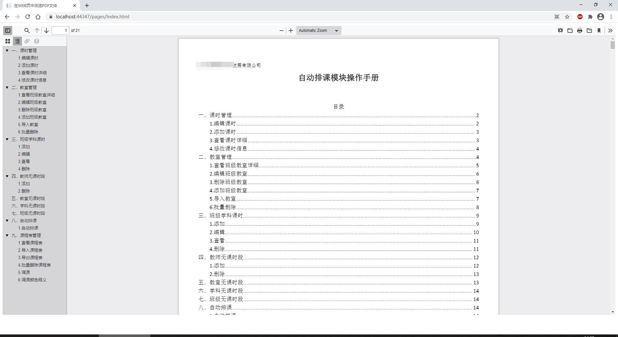Open outline item 3.删除班级教室
The height and width of the screenshot is (337, 618).
click(x=32, y=110)
